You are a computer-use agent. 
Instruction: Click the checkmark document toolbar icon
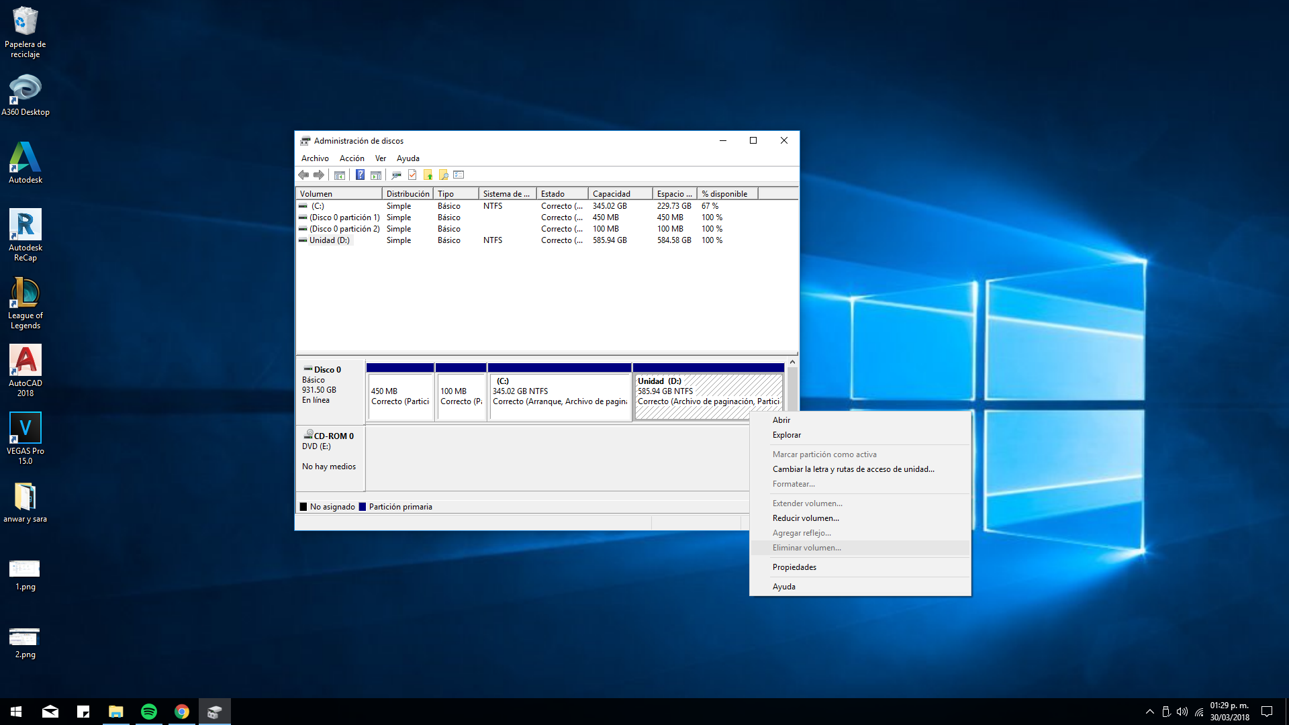[x=412, y=175]
